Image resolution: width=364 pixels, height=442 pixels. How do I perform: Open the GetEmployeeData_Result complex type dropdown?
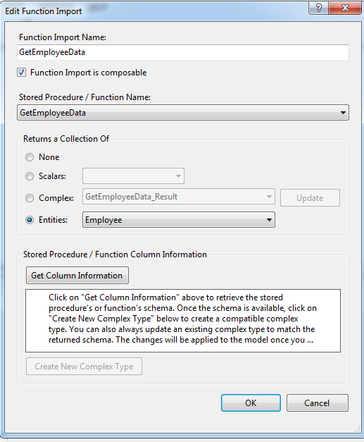(179, 197)
